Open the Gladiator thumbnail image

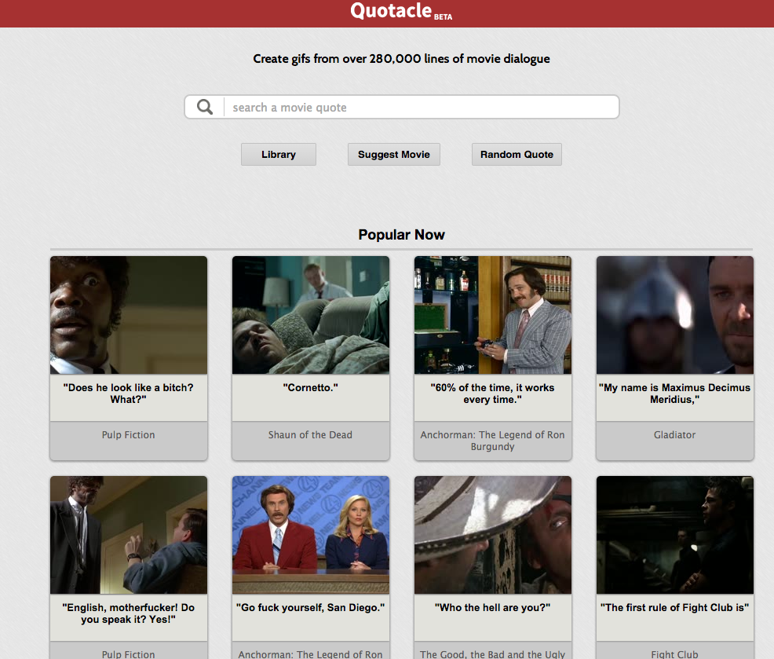point(675,315)
